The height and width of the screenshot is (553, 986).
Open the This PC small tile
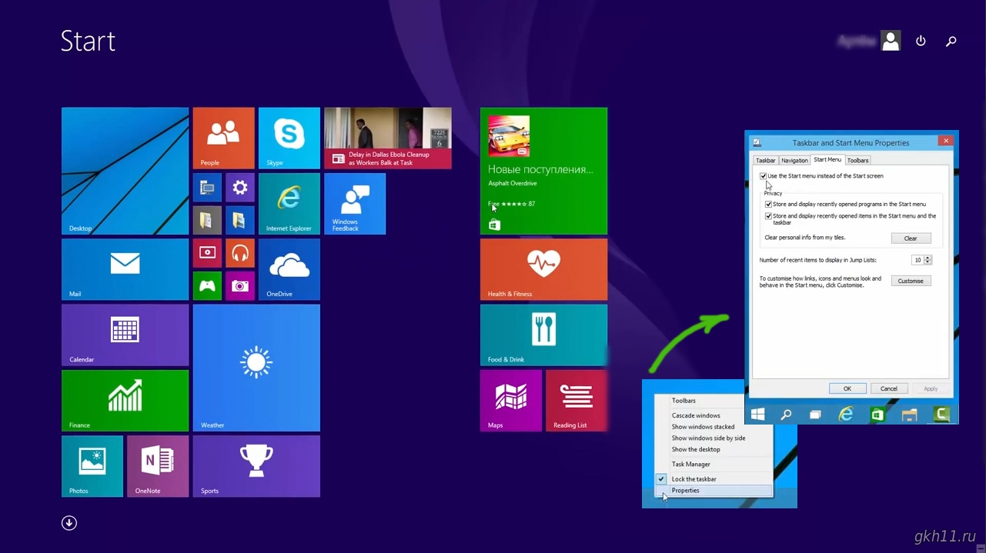207,188
